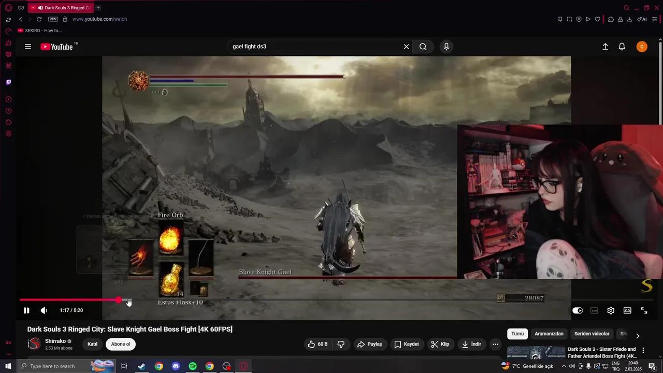Mute the video volume
The height and width of the screenshot is (373, 663).
tap(44, 310)
